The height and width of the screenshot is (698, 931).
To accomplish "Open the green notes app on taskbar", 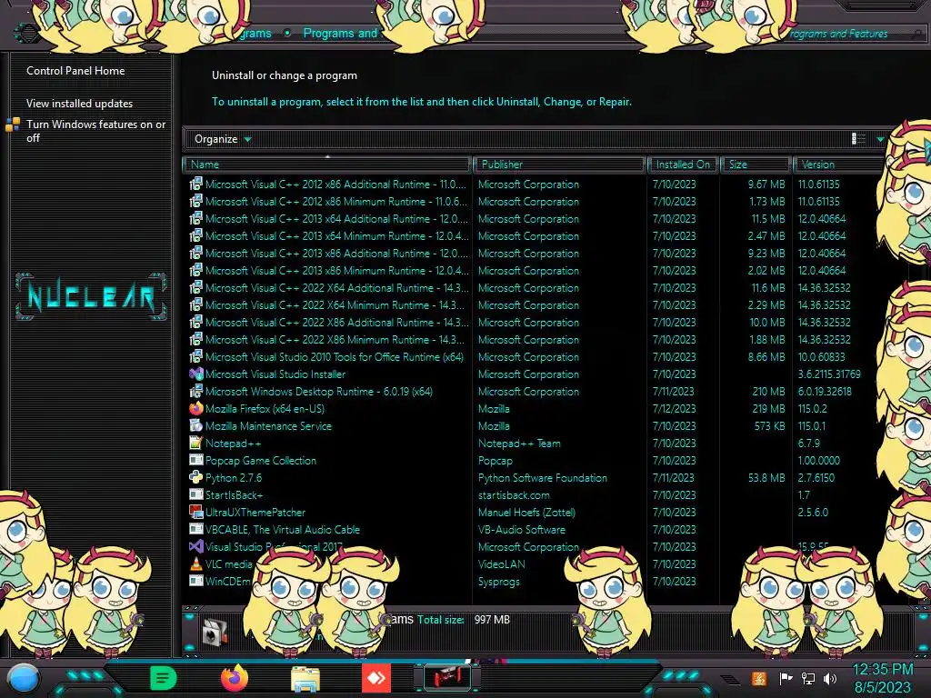I will click(164, 678).
